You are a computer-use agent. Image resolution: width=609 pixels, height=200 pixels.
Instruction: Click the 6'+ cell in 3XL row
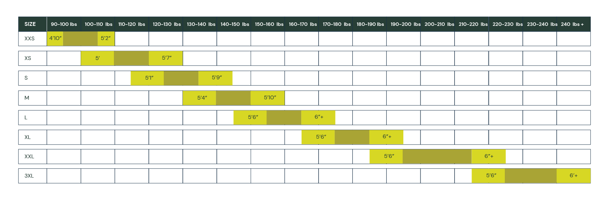573,176
